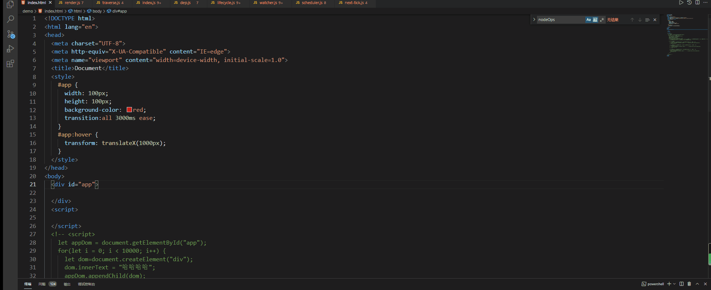
Task: Switch to the traverse.js tab
Action: point(111,3)
